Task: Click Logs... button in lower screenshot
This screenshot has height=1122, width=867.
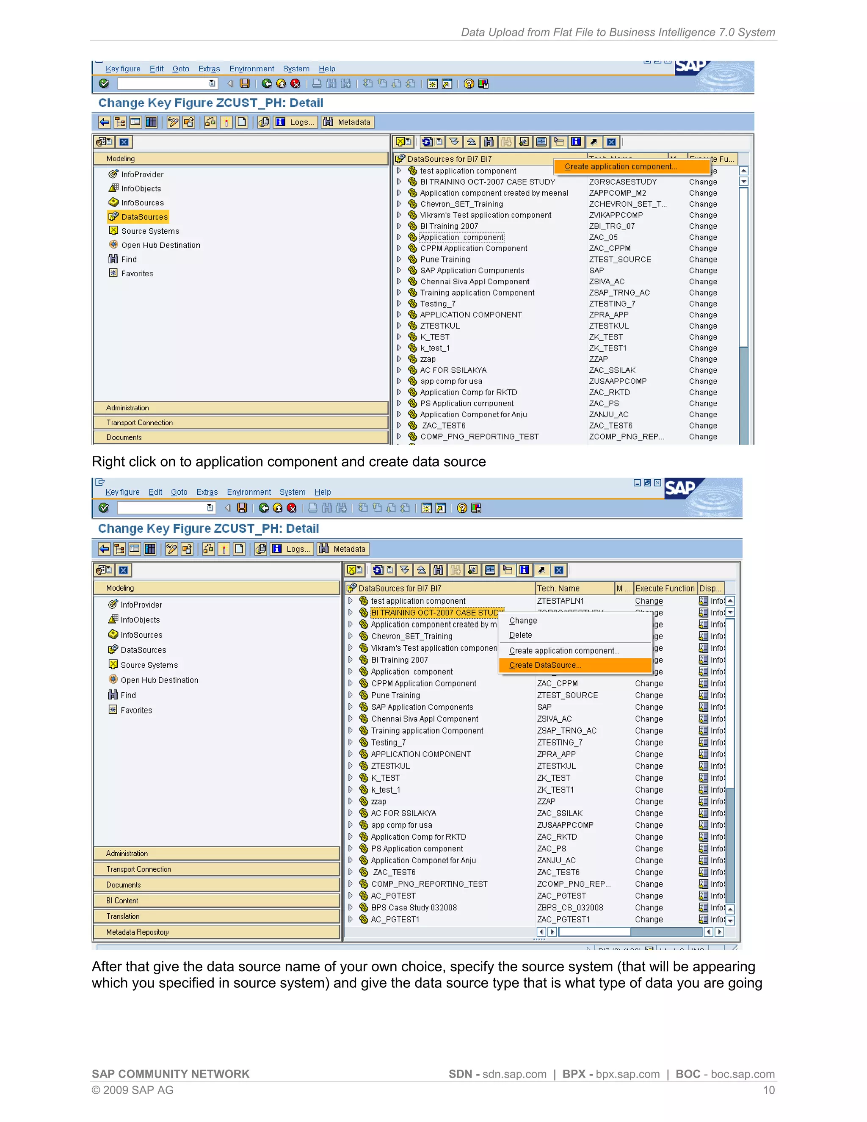Action: [x=292, y=549]
